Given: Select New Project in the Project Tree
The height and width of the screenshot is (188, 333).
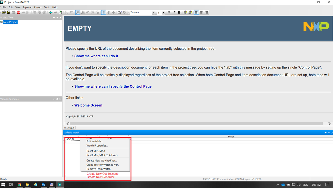Looking at the screenshot, I should coord(10,22).
